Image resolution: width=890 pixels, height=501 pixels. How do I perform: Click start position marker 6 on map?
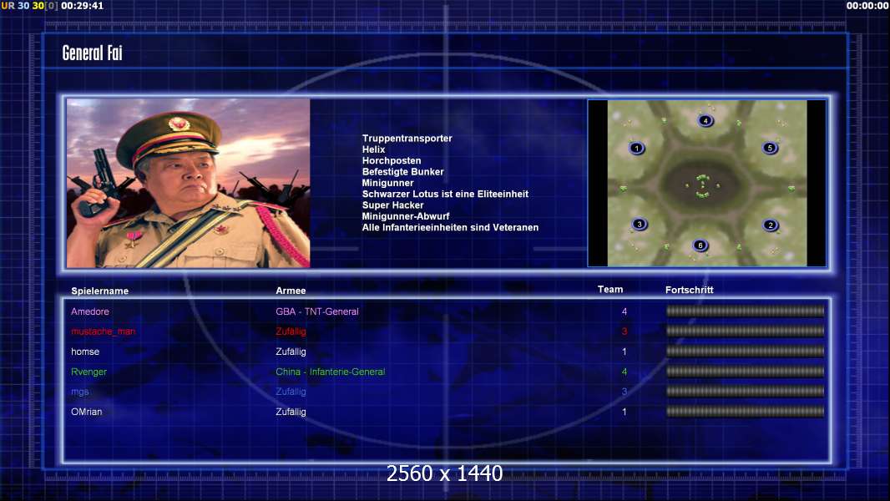click(x=700, y=245)
